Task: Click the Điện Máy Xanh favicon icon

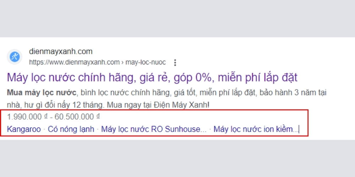Action: 15,57
